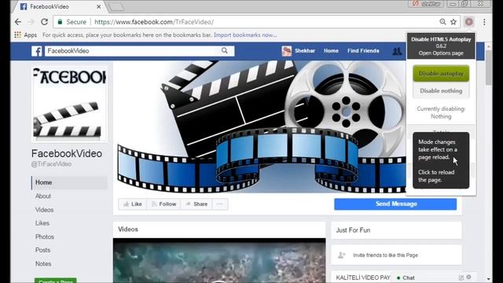The height and width of the screenshot is (283, 503).
Task: Click Shekhar's profile picture in the header
Action: (287, 51)
